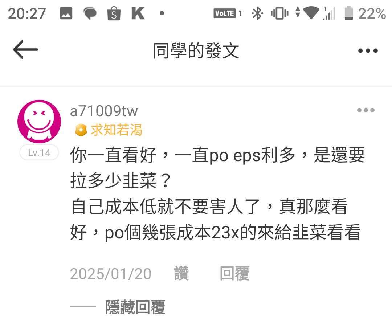392x331 pixels.
Task: Tap the 2025/01/20 comment date
Action: (110, 274)
